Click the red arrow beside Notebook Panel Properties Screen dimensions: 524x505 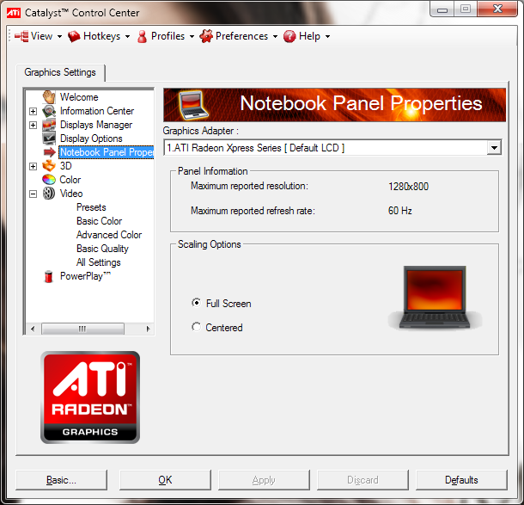tap(50, 152)
